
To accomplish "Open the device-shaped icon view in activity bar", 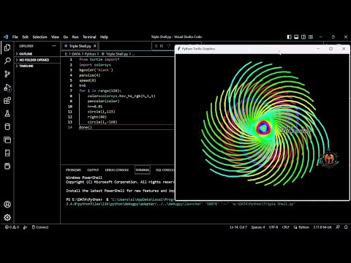I will pyautogui.click(x=7, y=153).
